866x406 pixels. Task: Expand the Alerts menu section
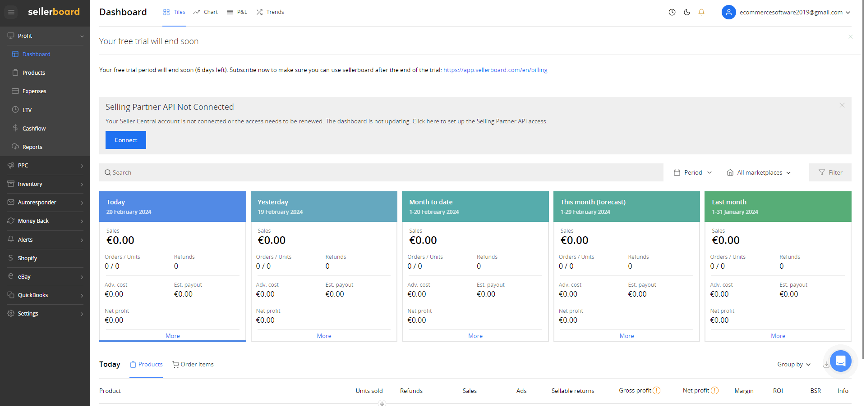click(45, 239)
